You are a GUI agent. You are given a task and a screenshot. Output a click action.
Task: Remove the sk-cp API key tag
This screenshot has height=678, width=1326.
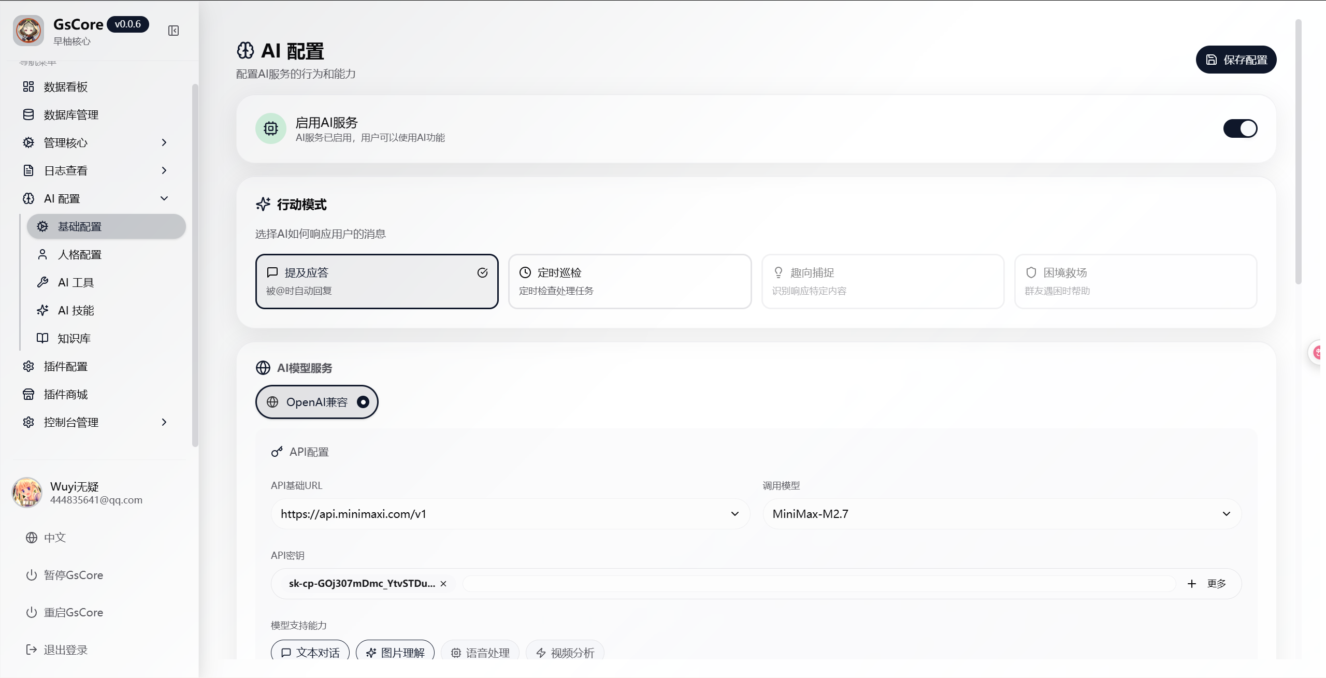[443, 584]
